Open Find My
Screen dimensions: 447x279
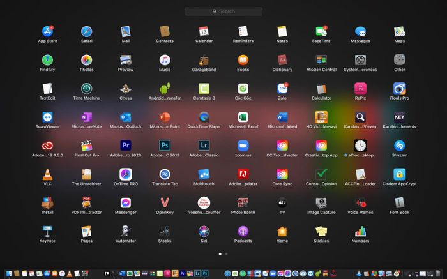click(48, 60)
